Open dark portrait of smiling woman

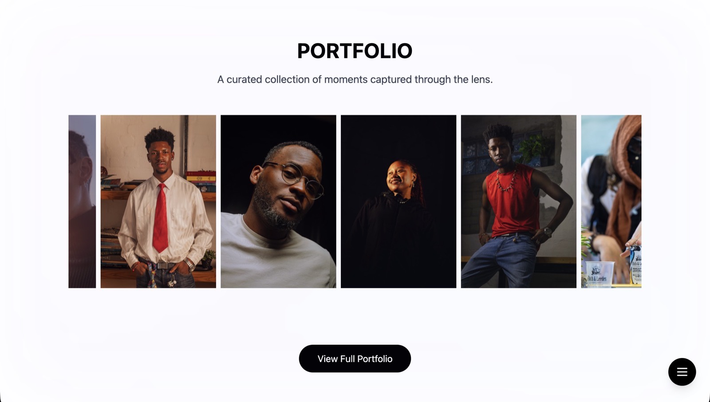click(398, 201)
